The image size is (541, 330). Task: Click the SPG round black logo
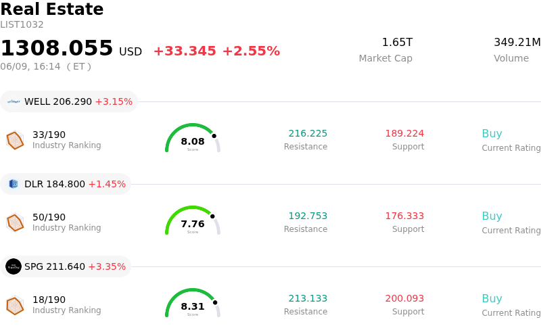14,266
